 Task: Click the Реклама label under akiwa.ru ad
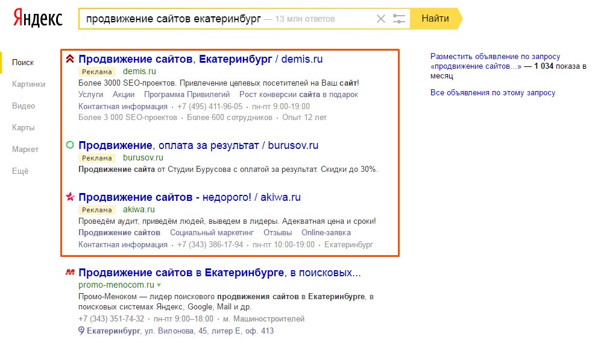click(97, 210)
